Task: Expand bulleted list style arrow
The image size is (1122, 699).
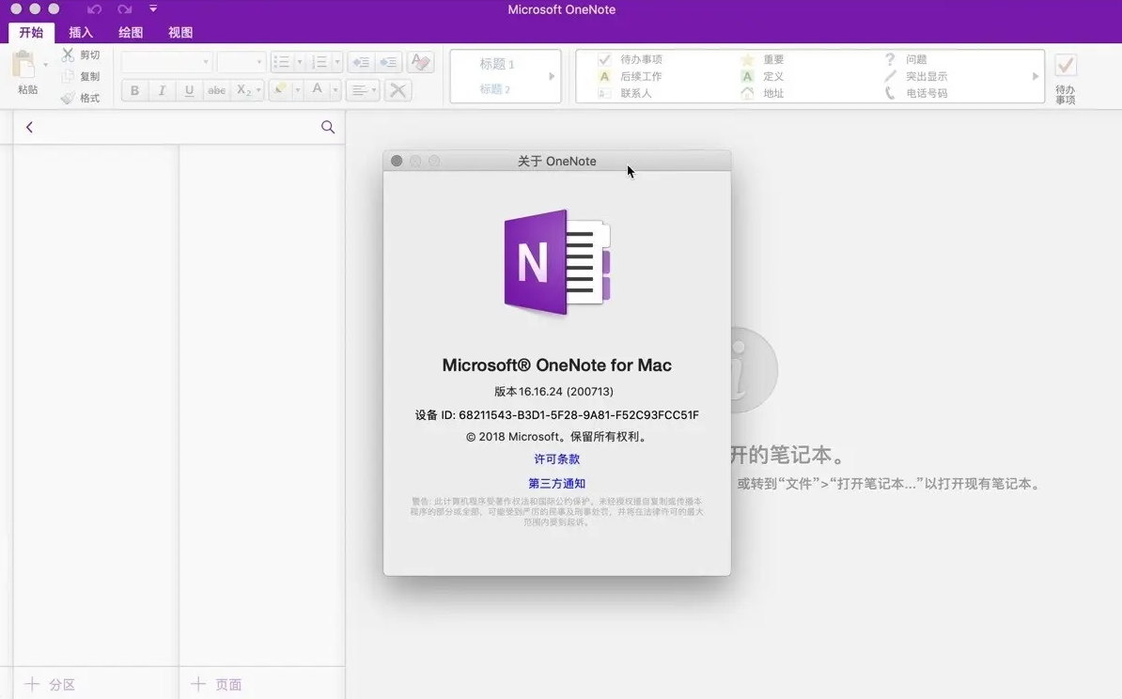Action: tap(300, 62)
